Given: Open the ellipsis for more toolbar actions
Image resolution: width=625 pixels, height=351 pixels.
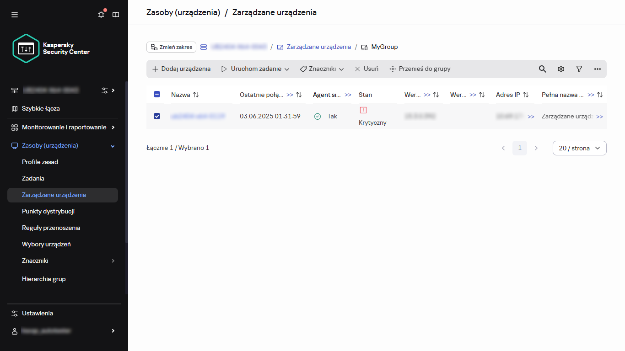Looking at the screenshot, I should (x=598, y=69).
